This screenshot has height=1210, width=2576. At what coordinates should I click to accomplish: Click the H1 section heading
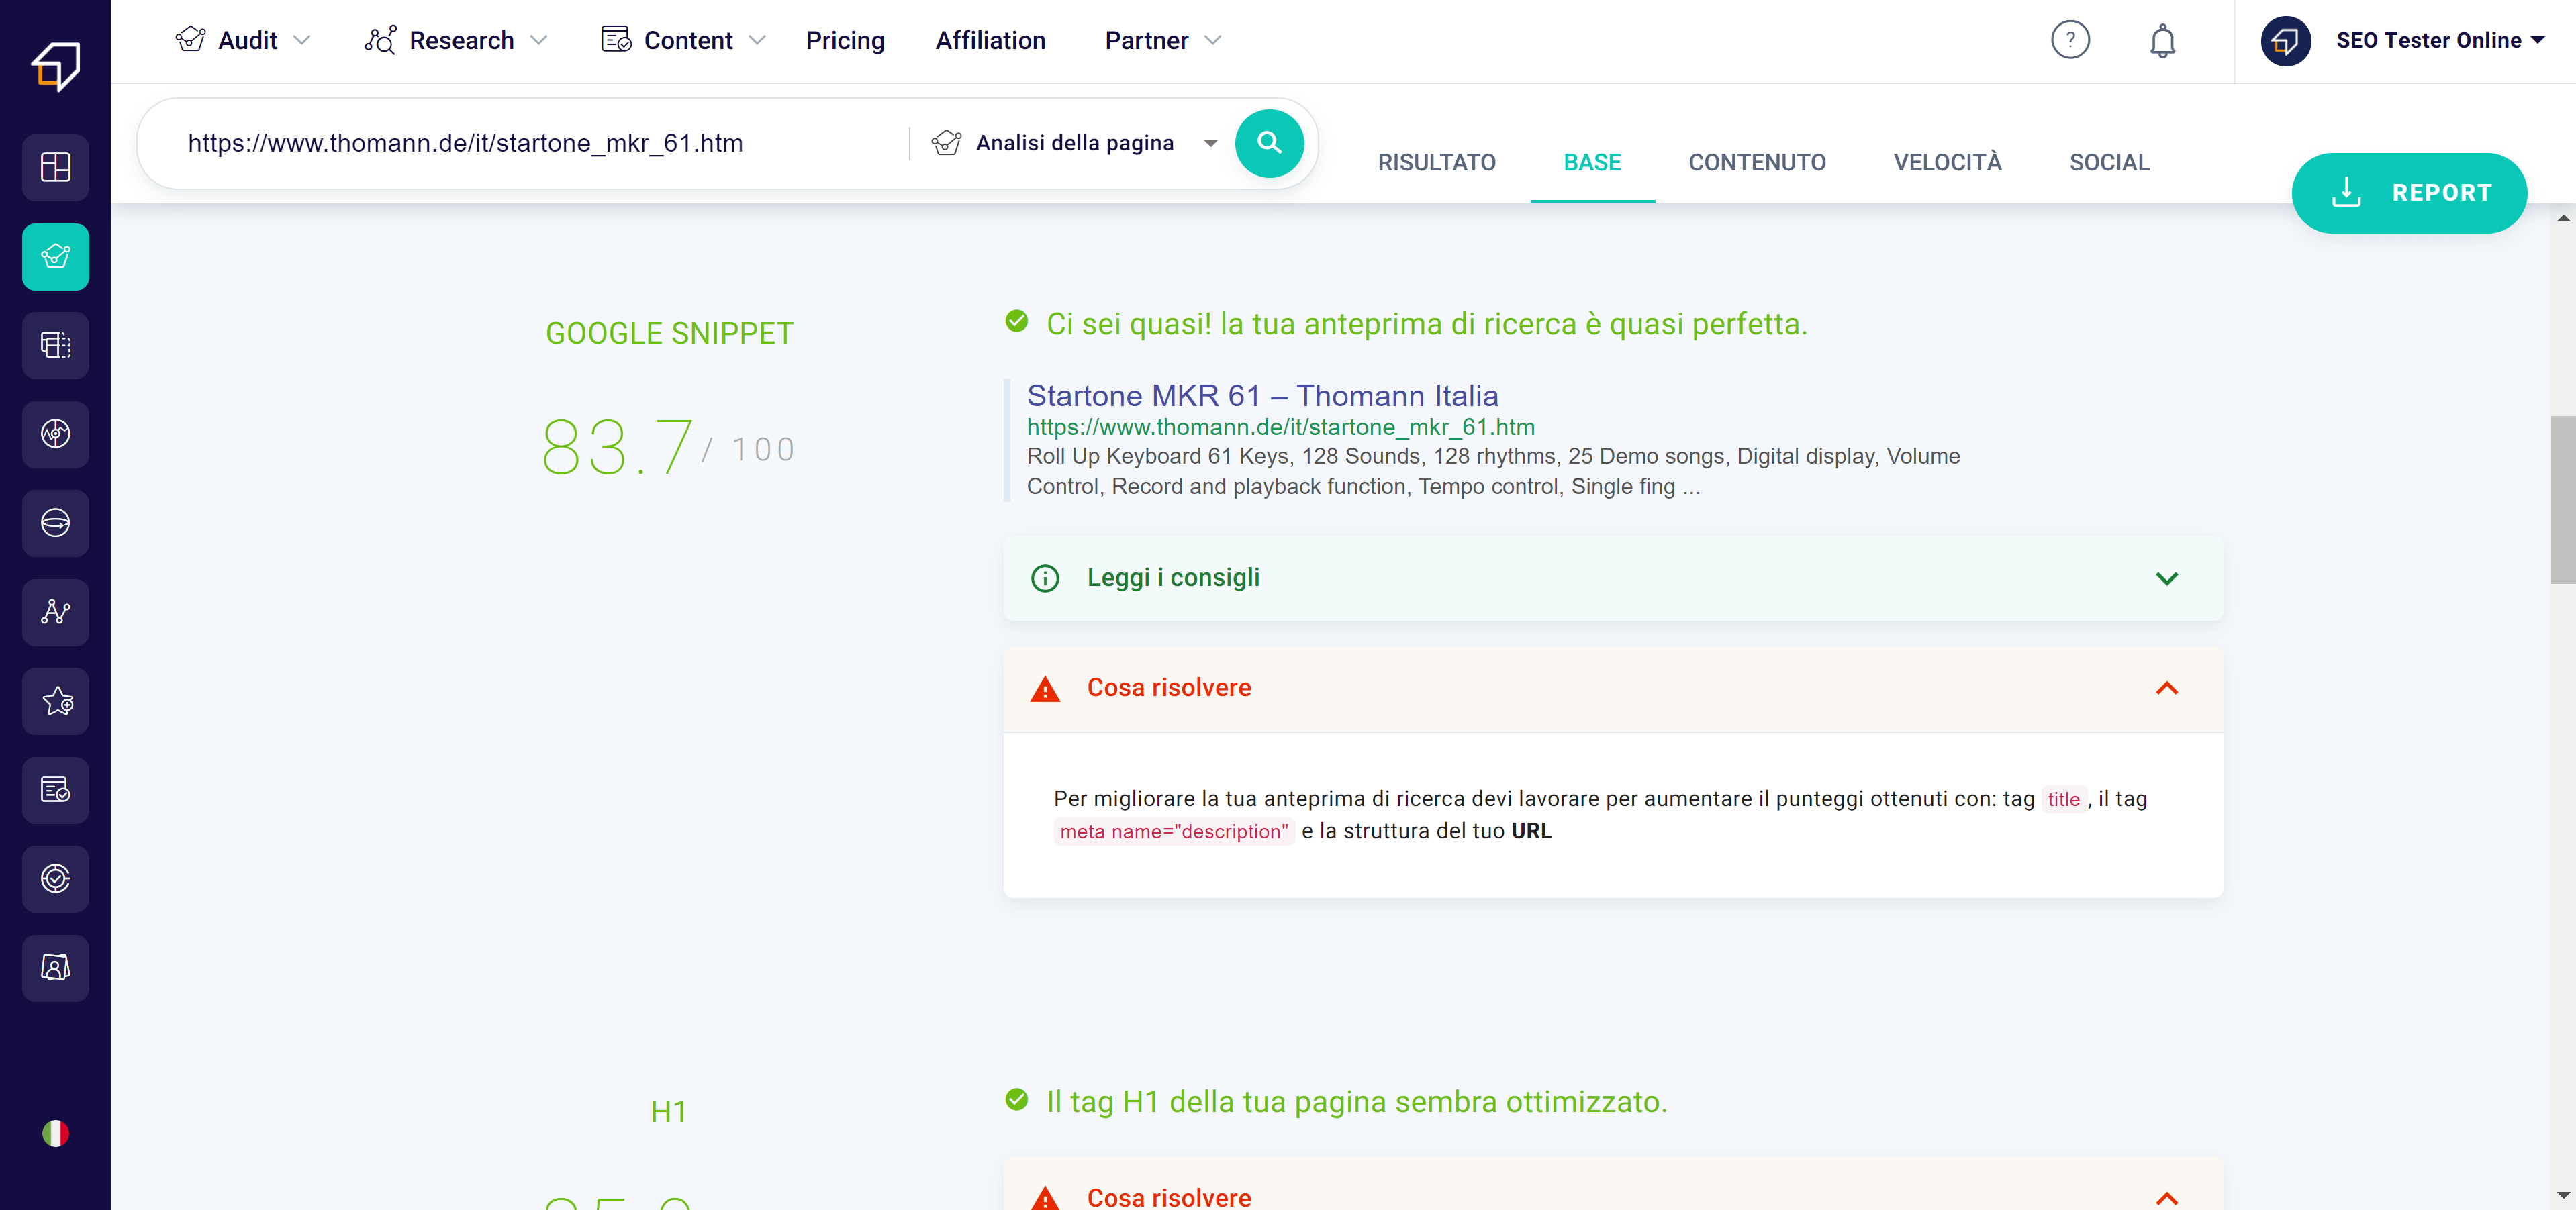click(668, 1111)
